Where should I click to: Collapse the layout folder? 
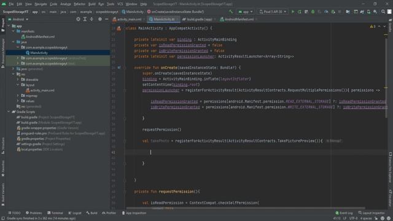(x=18, y=85)
